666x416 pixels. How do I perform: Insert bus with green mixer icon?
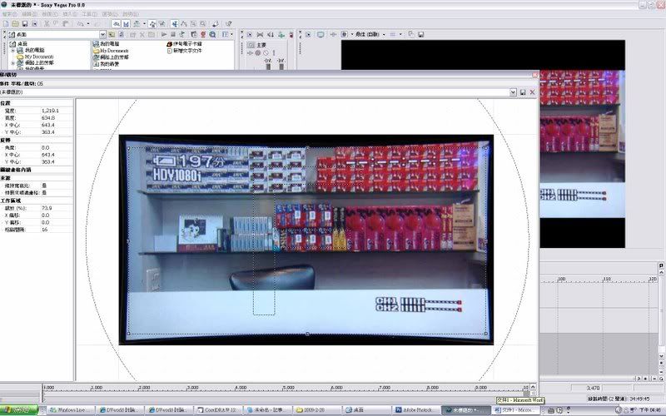click(281, 34)
